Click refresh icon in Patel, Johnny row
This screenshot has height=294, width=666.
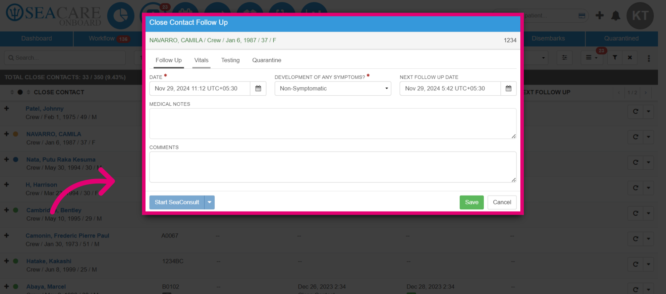[x=635, y=112]
